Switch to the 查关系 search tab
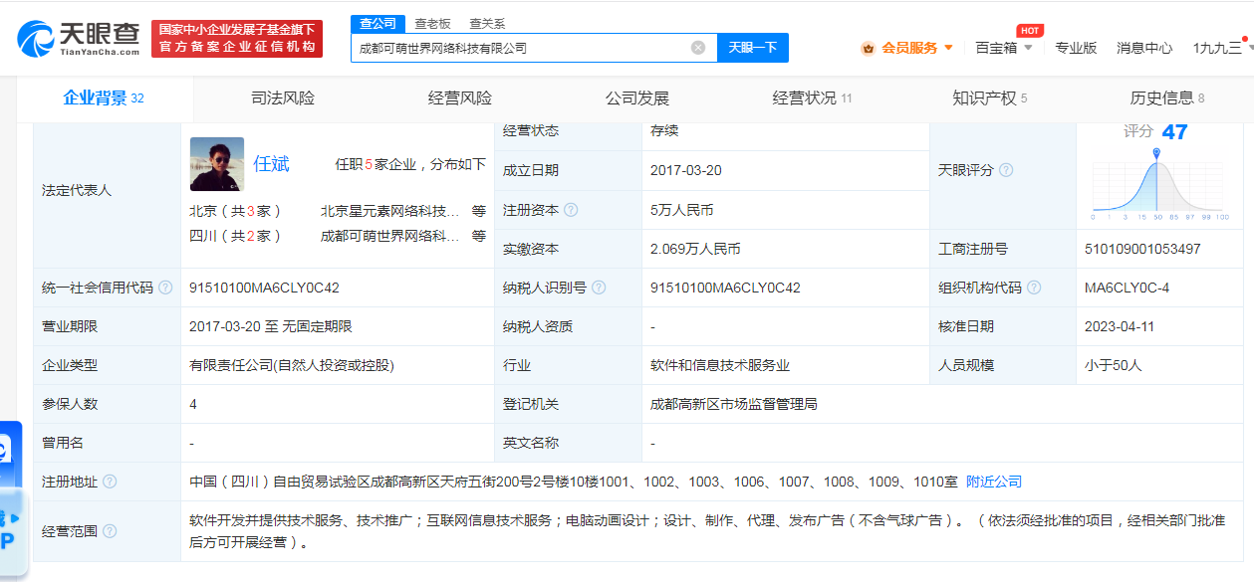 point(487,24)
